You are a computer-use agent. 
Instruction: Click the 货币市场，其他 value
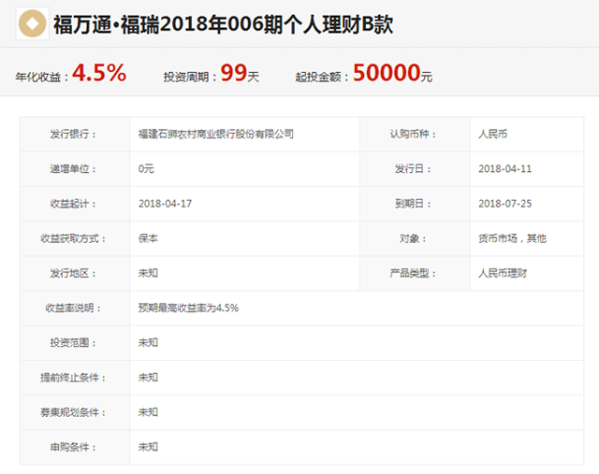pyautogui.click(x=512, y=238)
